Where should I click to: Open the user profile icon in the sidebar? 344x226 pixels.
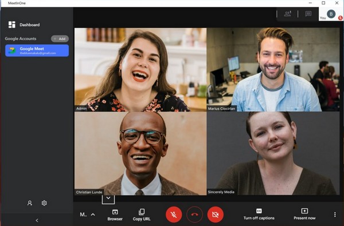(x=30, y=203)
